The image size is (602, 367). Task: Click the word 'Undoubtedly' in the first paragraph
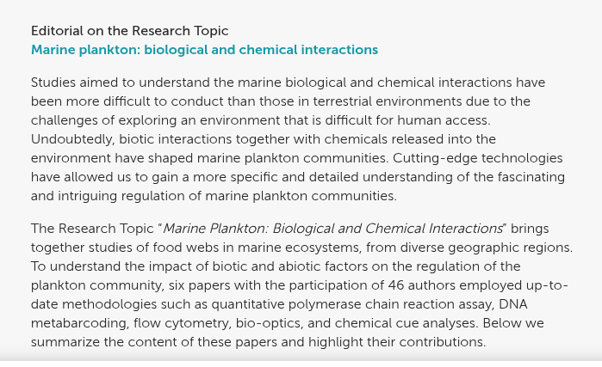[73, 139]
